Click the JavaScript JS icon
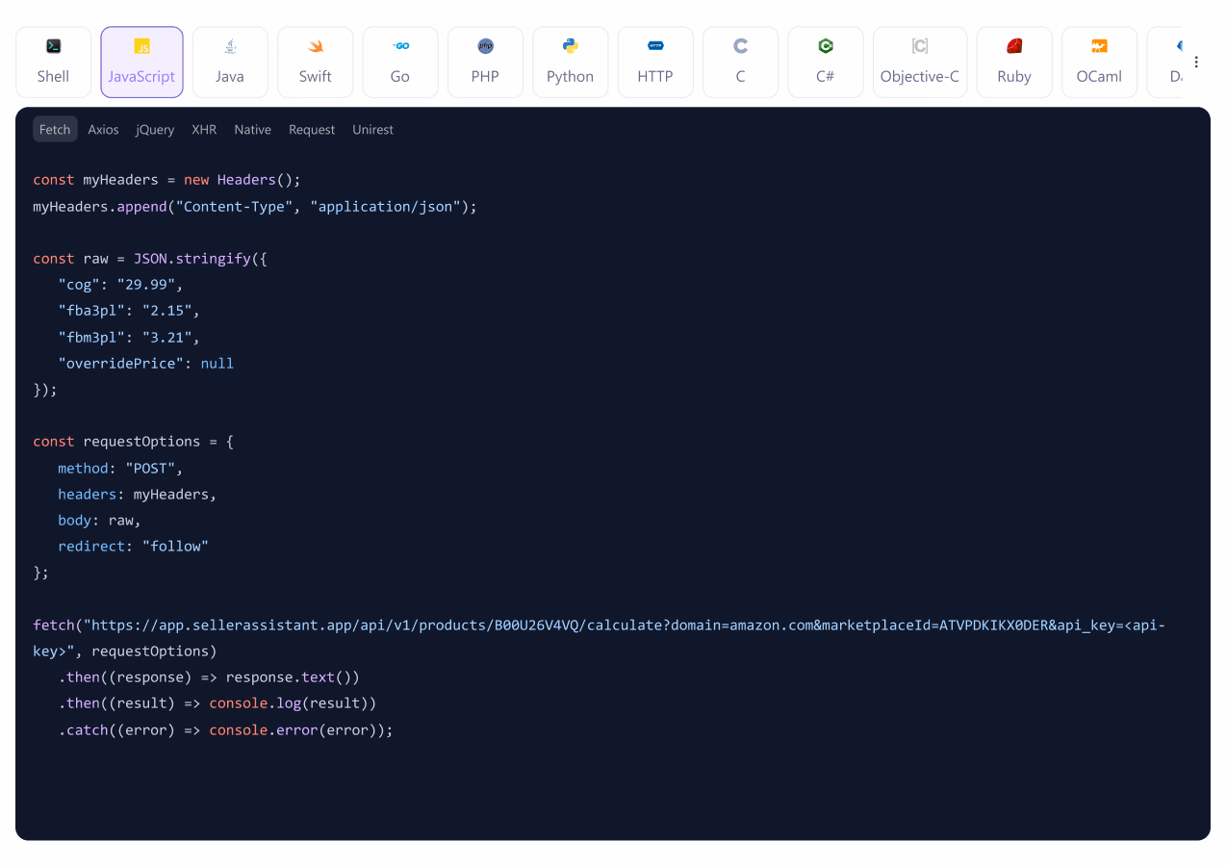Image resolution: width=1226 pixels, height=866 pixels. (141, 46)
